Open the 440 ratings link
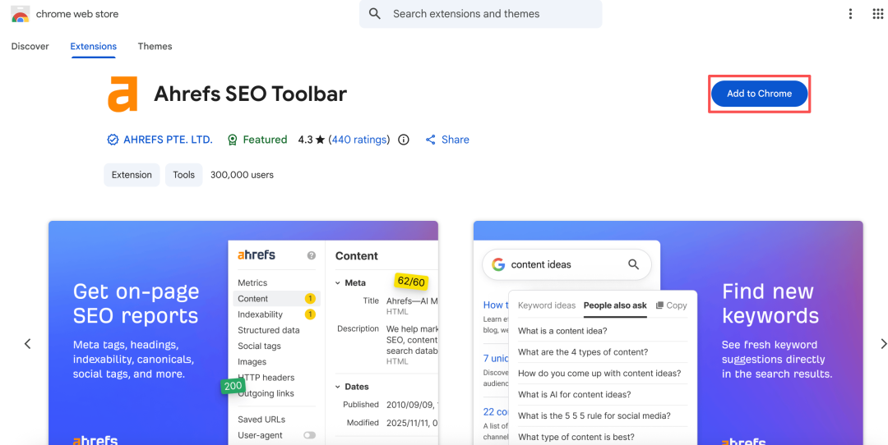This screenshot has width=888, height=445. [x=360, y=140]
